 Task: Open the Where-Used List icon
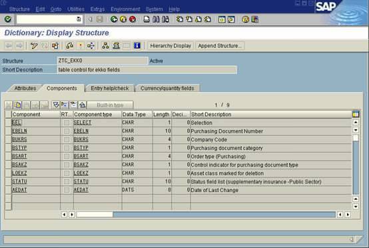(x=91, y=46)
